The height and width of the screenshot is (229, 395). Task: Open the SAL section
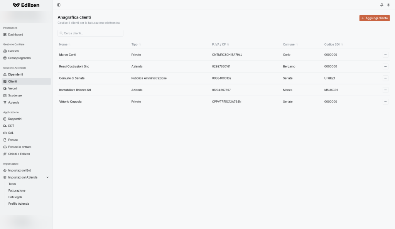(26, 133)
